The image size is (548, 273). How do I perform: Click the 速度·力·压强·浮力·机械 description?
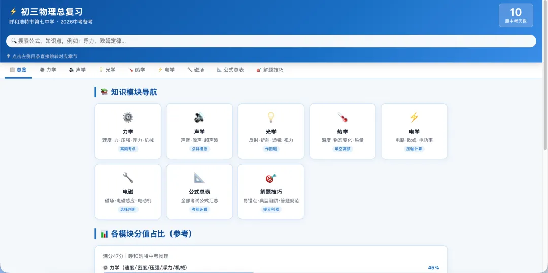pyautogui.click(x=128, y=140)
